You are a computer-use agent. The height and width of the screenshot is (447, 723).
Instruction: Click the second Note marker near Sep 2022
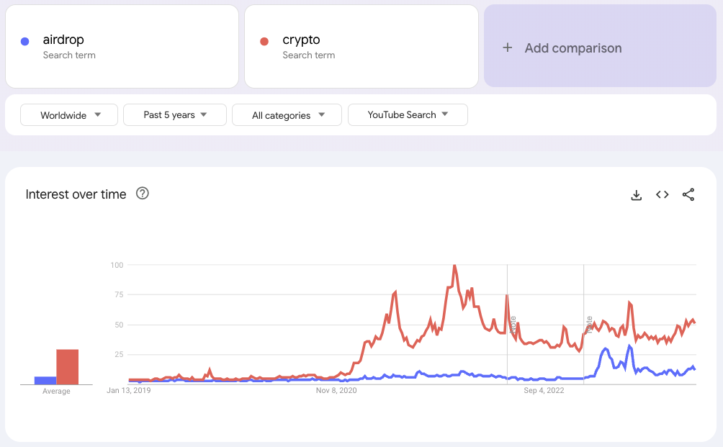[x=589, y=323]
